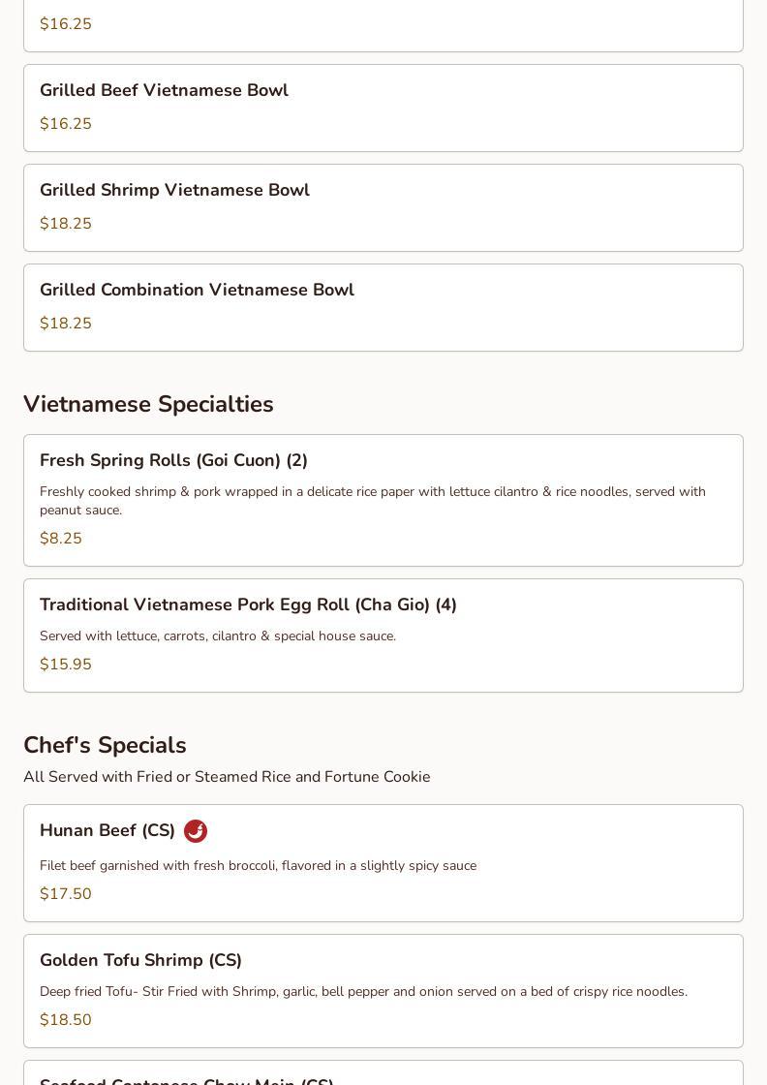Click the $18.50 Golden Tofu Shrimp price
The height and width of the screenshot is (1085, 767).
pyautogui.click(x=66, y=1019)
